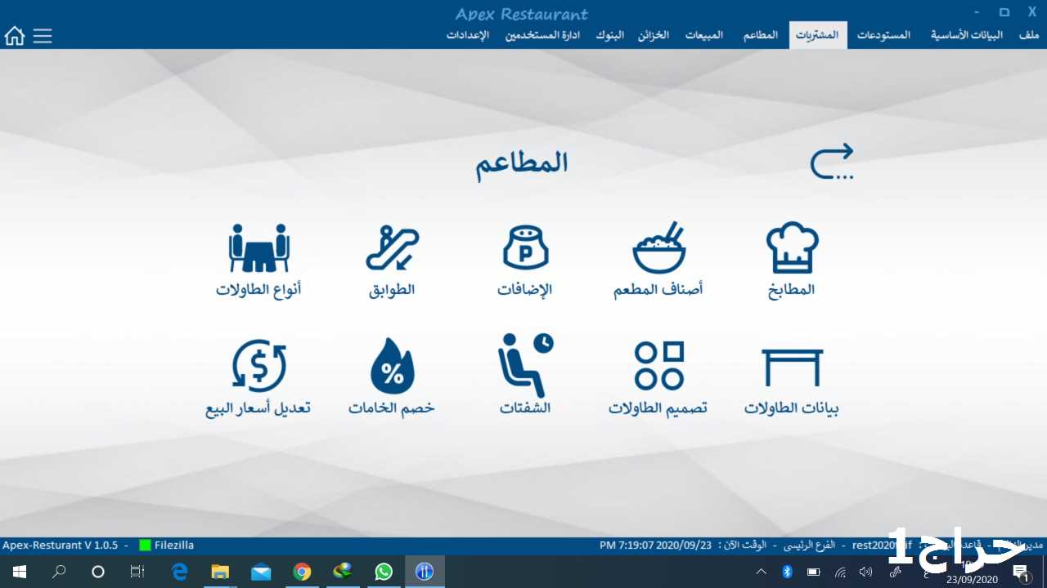Open the table data (بيانات الطاولات) icon
This screenshot has width=1047, height=588.
[792, 367]
